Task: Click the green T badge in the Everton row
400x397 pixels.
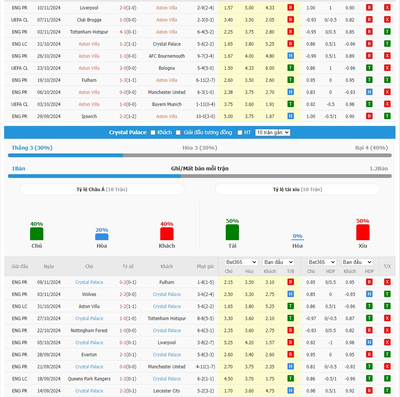Action: tap(387, 354)
